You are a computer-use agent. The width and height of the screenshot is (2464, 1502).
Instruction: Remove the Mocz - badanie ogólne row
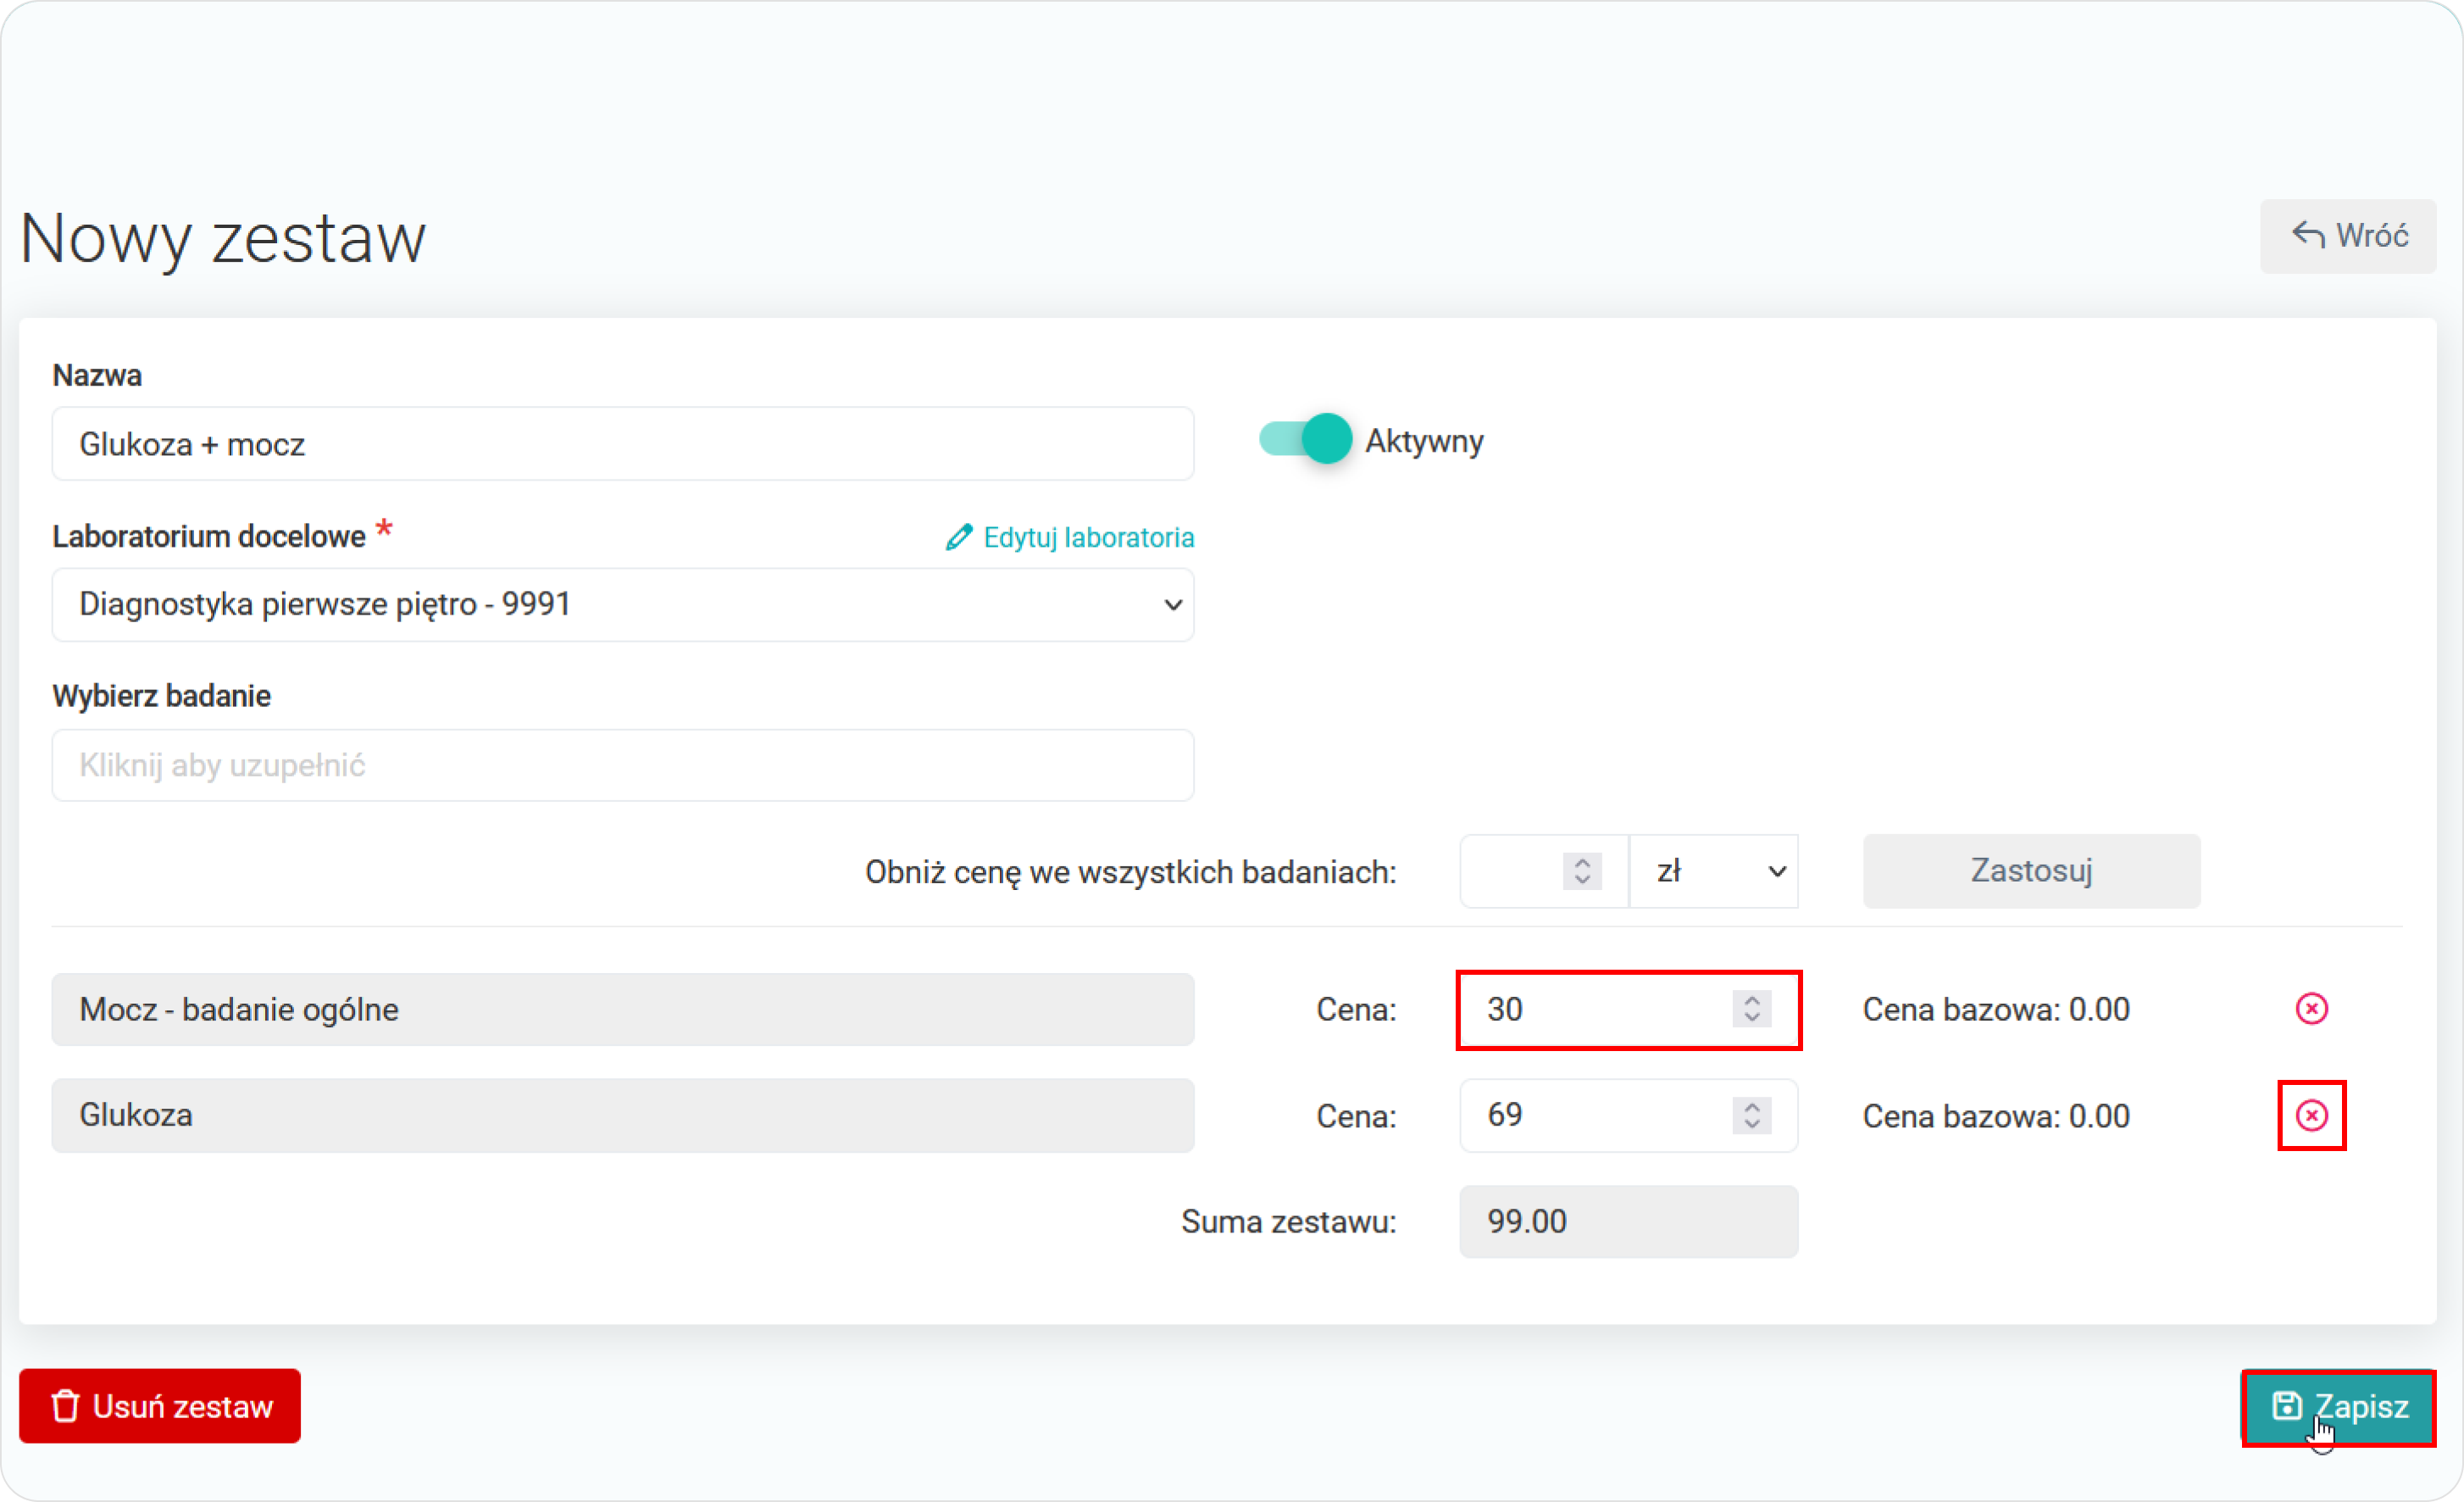pos(2311,1009)
